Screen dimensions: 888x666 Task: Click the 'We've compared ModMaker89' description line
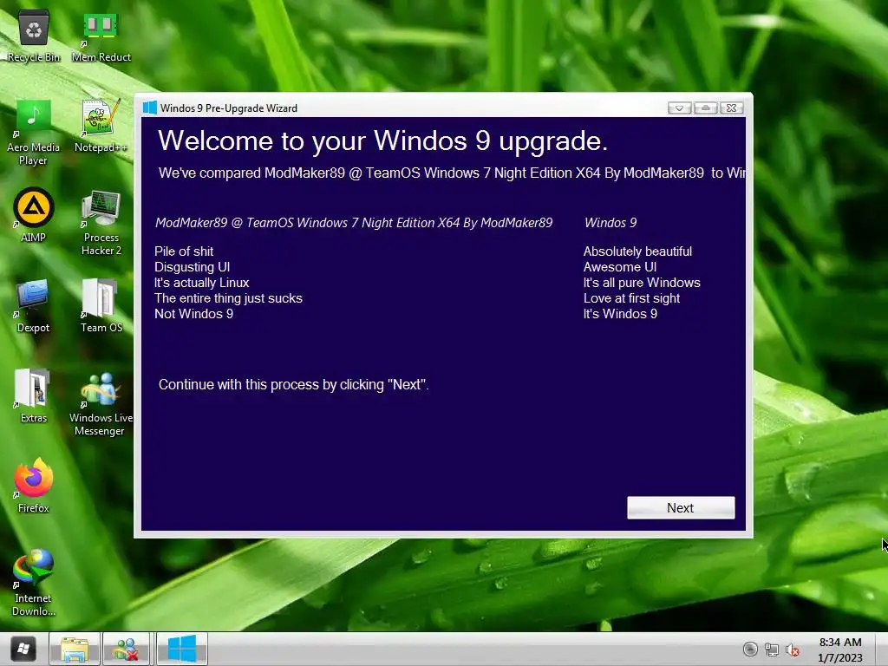coord(452,173)
